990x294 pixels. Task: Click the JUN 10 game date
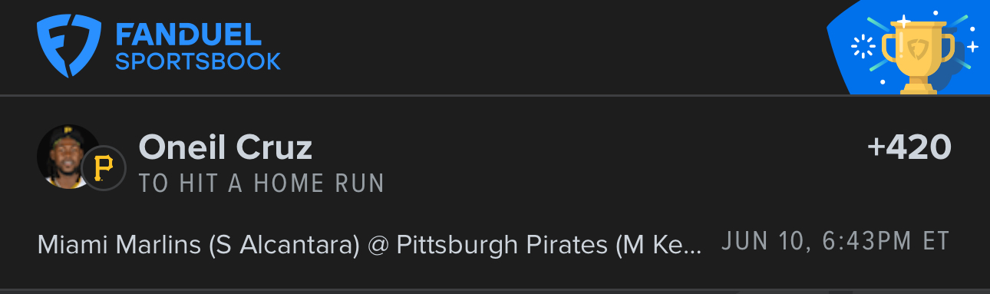[761, 242]
